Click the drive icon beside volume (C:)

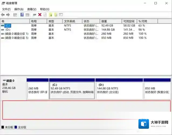(x=2, y=25)
